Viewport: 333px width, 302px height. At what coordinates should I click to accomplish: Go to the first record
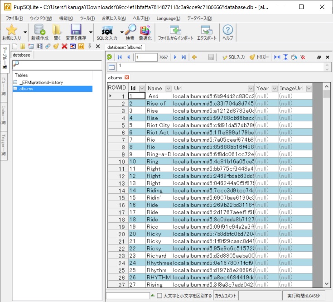[x=120, y=57]
